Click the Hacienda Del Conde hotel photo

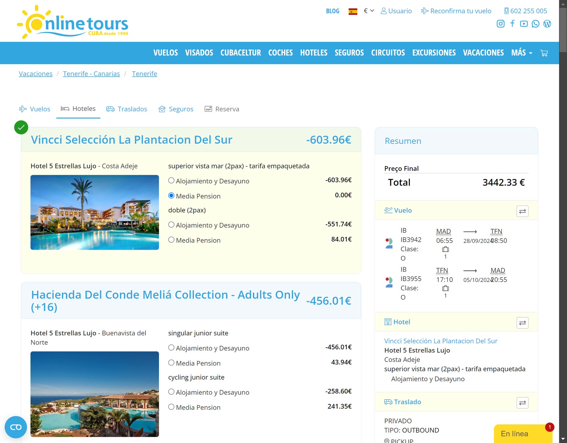(94, 394)
